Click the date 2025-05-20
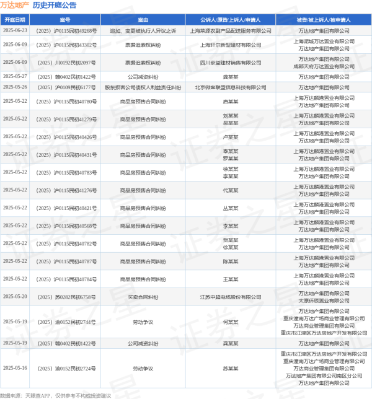Image resolution: width=372 pixels, height=399 pixels. click(15, 296)
